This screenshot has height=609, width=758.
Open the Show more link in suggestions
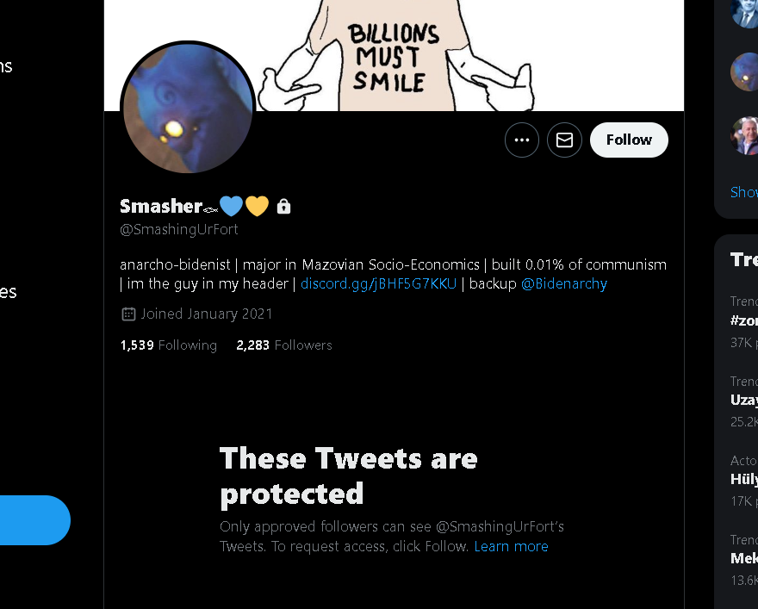coord(743,192)
